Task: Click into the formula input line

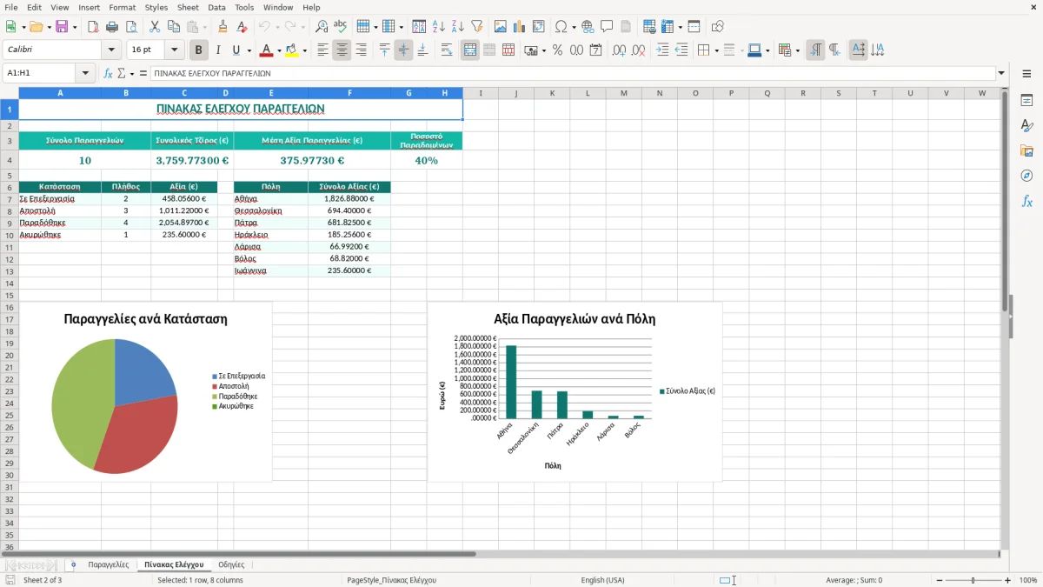Action: 572,74
